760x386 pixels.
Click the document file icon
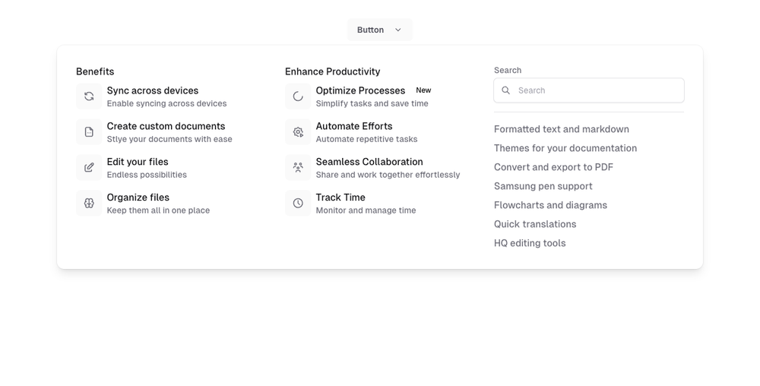click(x=89, y=132)
